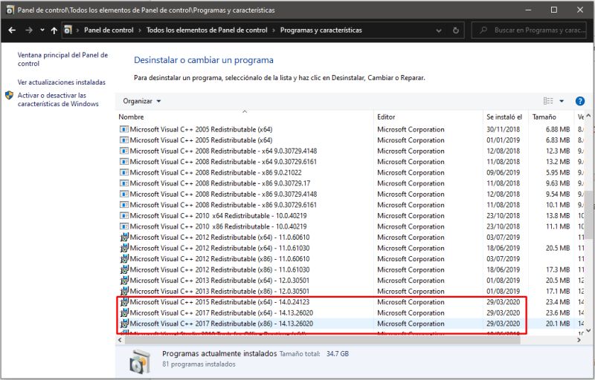Select Visual C++ 2017 (x64) 14.13.26020 row

pos(350,312)
